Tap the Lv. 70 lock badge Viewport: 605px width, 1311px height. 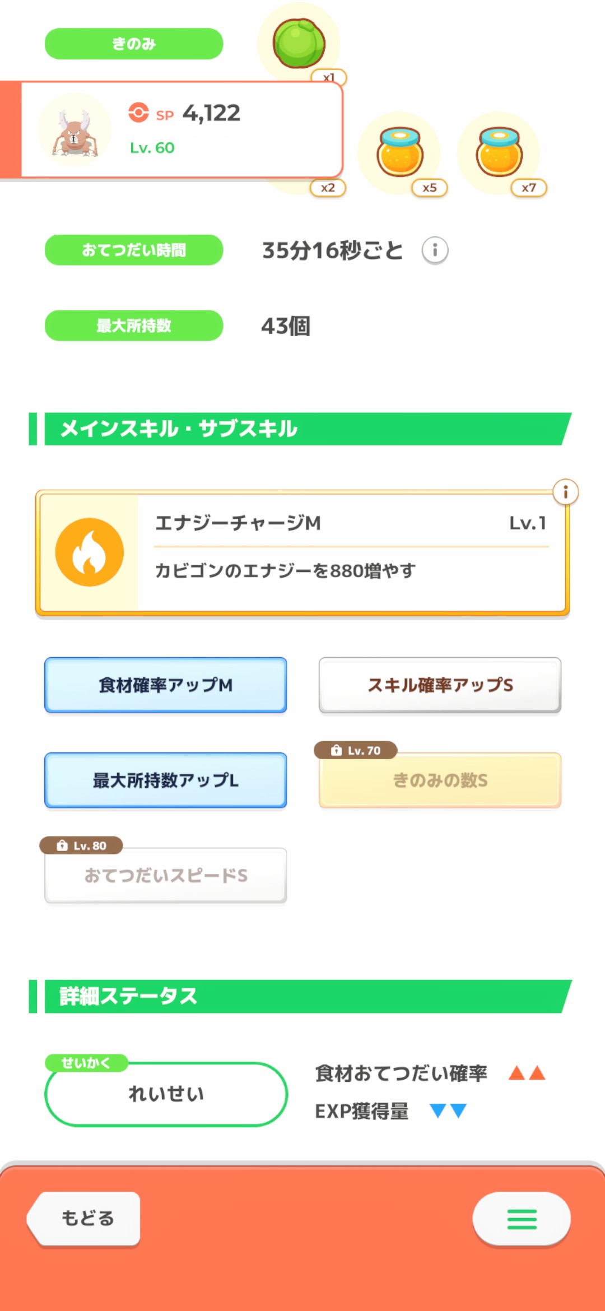[x=356, y=750]
